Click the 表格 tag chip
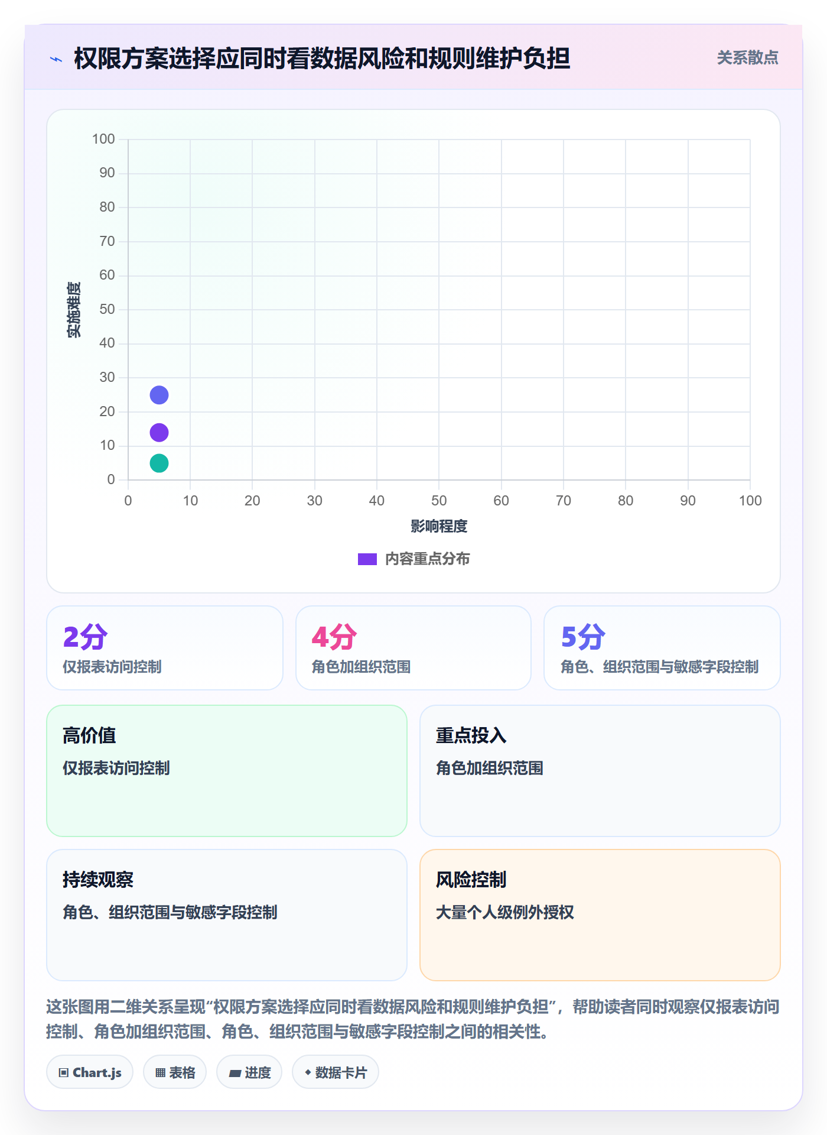 coord(175,1072)
